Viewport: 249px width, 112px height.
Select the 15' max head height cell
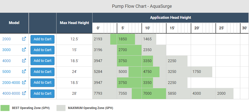pos(74,50)
